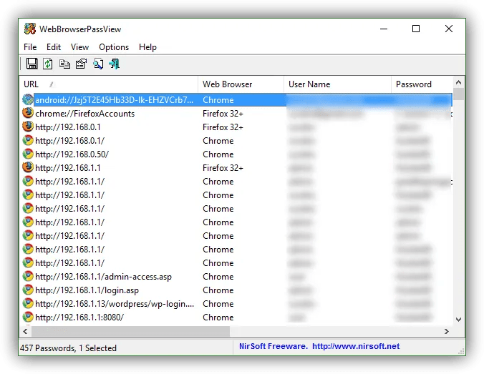This screenshot has width=484, height=374.
Task: Click the vertical scrollbar up arrow
Action: pos(458,82)
